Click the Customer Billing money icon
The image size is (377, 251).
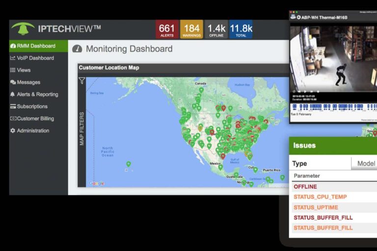tap(13, 119)
